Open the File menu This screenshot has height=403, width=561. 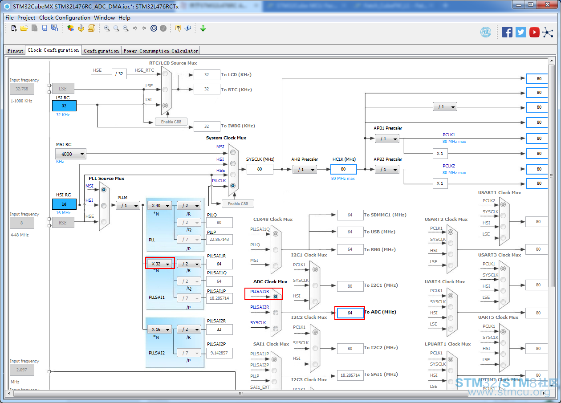click(x=9, y=17)
